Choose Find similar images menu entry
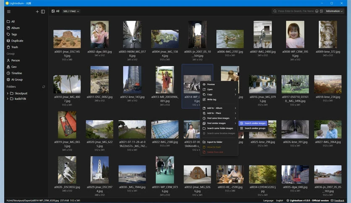The height and width of the screenshot is (203, 351). click(x=219, y=123)
